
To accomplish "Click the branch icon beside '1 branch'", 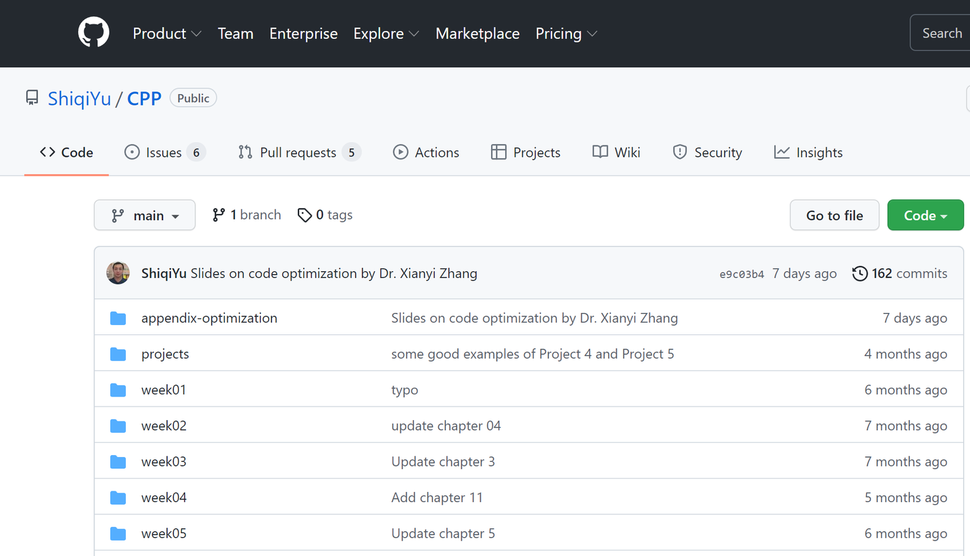I will click(x=218, y=215).
